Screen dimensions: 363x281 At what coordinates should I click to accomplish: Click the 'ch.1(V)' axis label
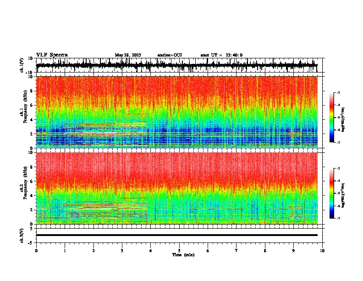(22, 65)
